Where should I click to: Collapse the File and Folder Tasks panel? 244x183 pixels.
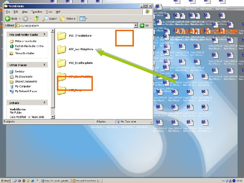[x=44, y=34]
